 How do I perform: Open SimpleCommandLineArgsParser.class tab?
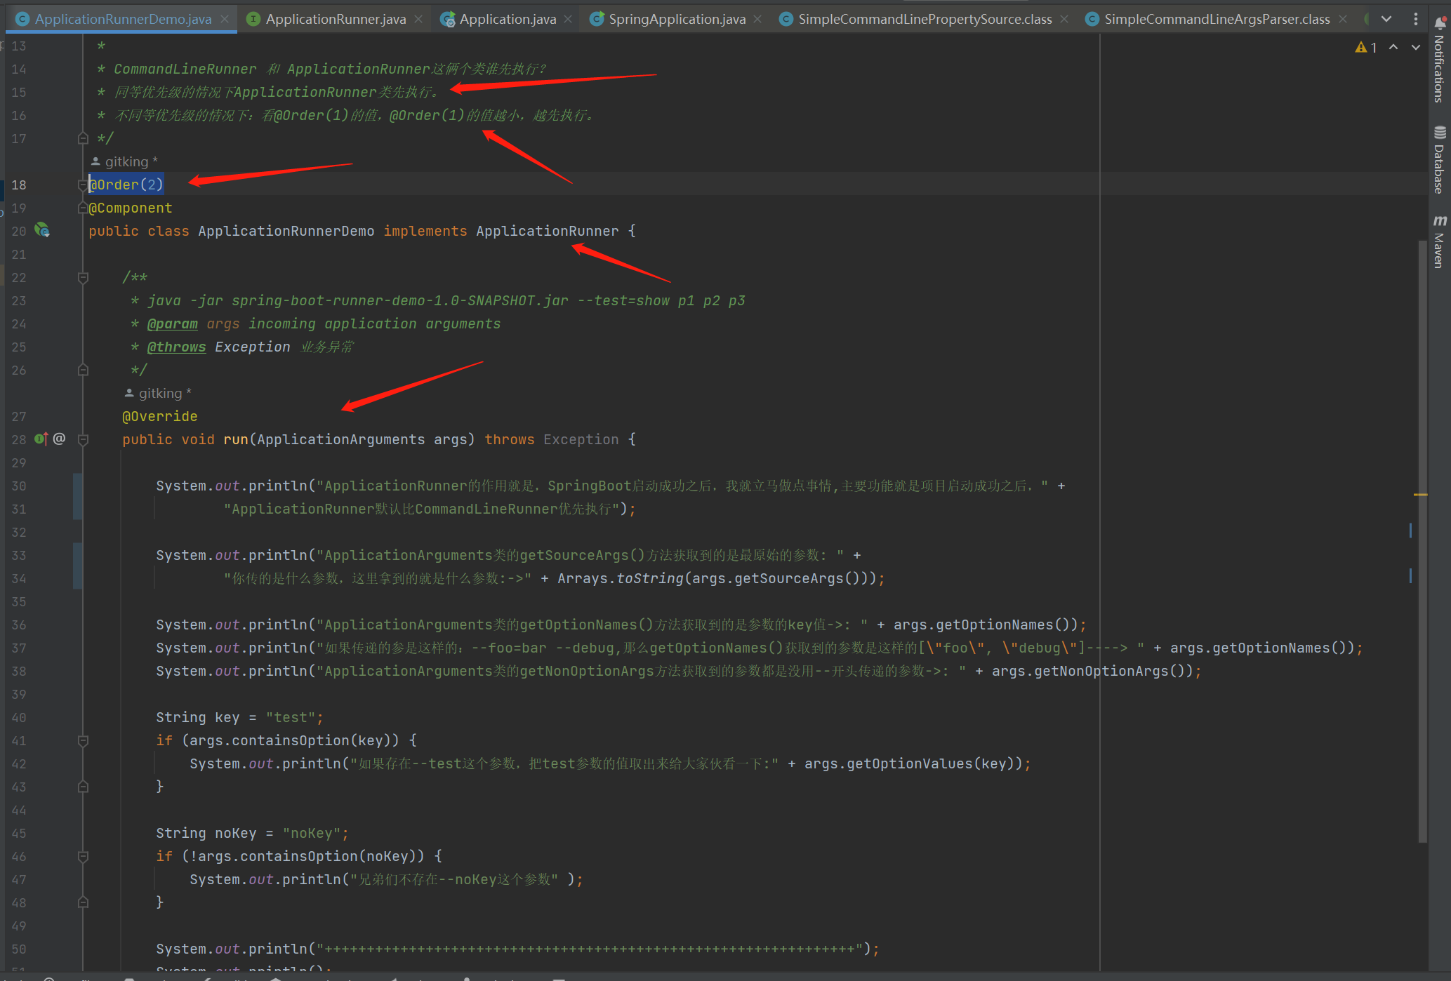[1217, 19]
